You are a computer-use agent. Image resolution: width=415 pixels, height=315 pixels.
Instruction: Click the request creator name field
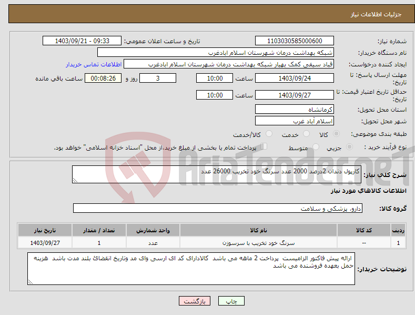(229, 64)
